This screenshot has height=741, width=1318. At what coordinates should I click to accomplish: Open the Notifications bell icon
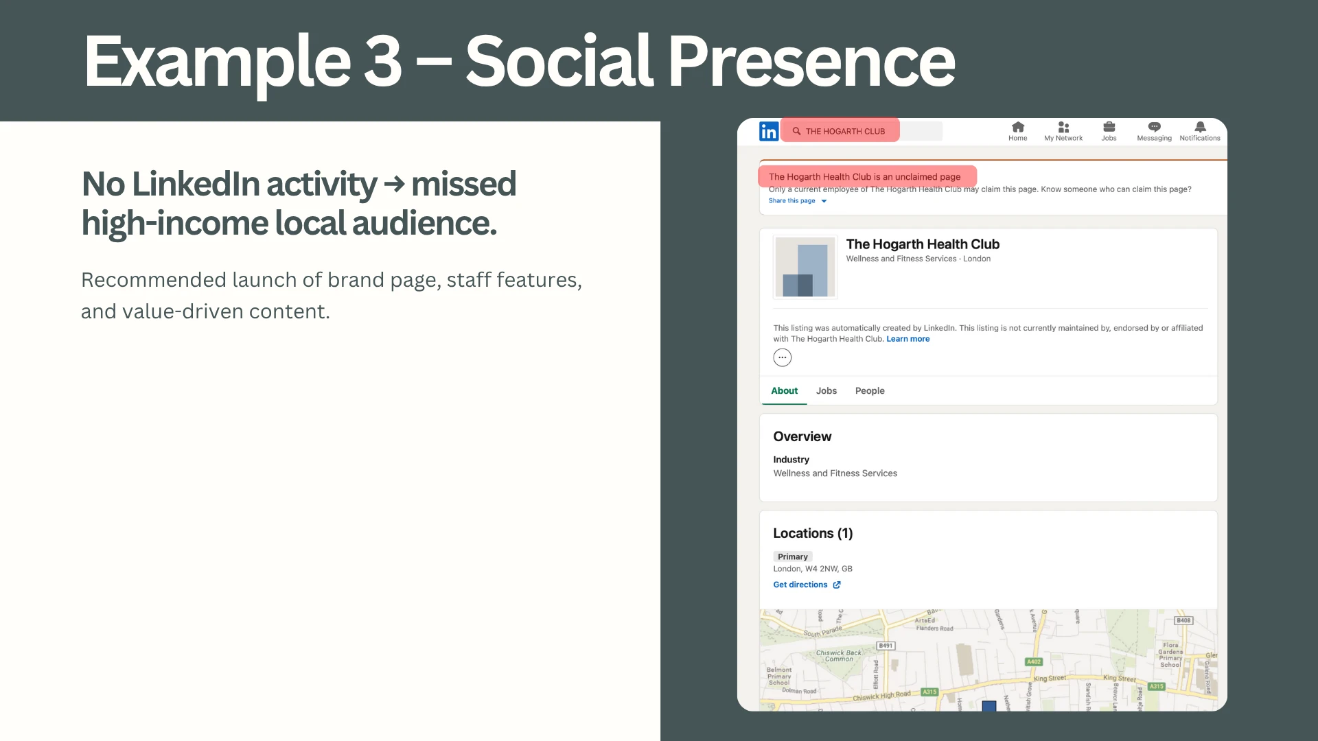click(x=1199, y=128)
